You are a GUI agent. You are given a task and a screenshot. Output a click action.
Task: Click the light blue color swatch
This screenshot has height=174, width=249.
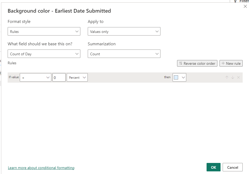pyautogui.click(x=176, y=77)
